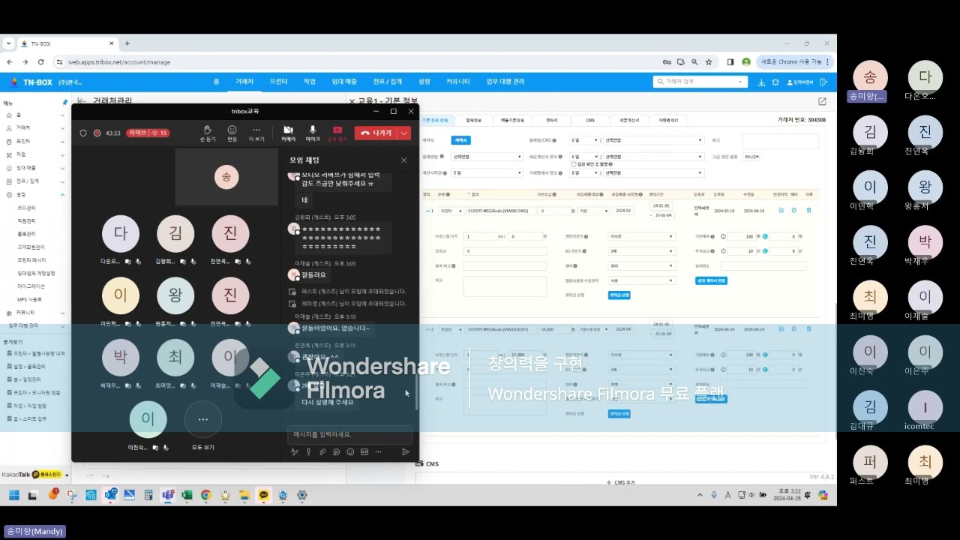Reload the browser page
960x540 pixels.
point(40,62)
